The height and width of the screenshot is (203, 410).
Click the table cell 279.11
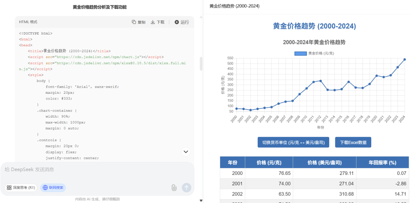(x=325, y=173)
